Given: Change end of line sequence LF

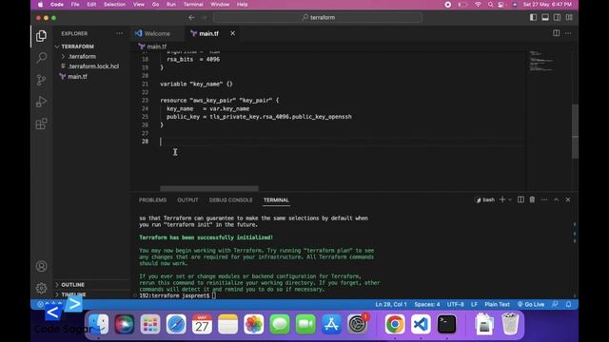Looking at the screenshot, I should click(474, 304).
